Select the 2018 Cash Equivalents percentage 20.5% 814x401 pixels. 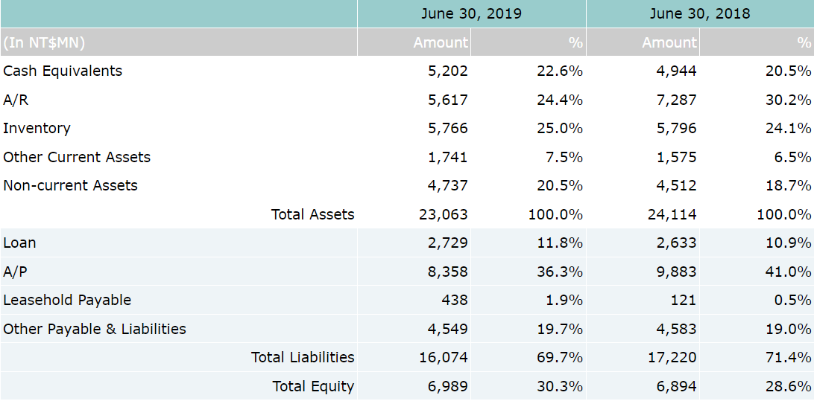tap(788, 71)
